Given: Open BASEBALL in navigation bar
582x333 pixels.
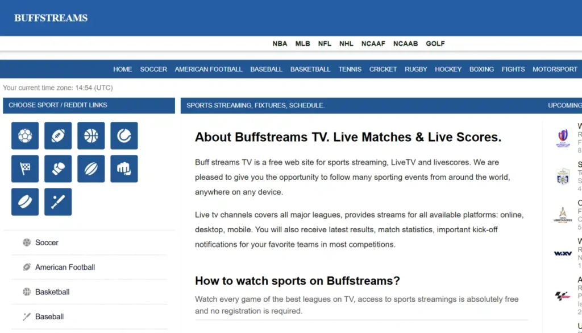Looking at the screenshot, I should click(266, 69).
